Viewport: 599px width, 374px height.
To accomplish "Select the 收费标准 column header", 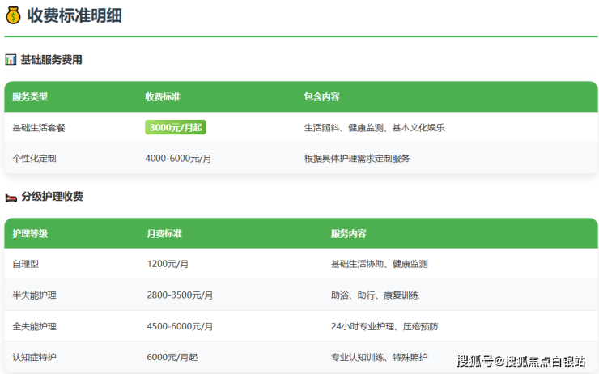I will coord(163,97).
